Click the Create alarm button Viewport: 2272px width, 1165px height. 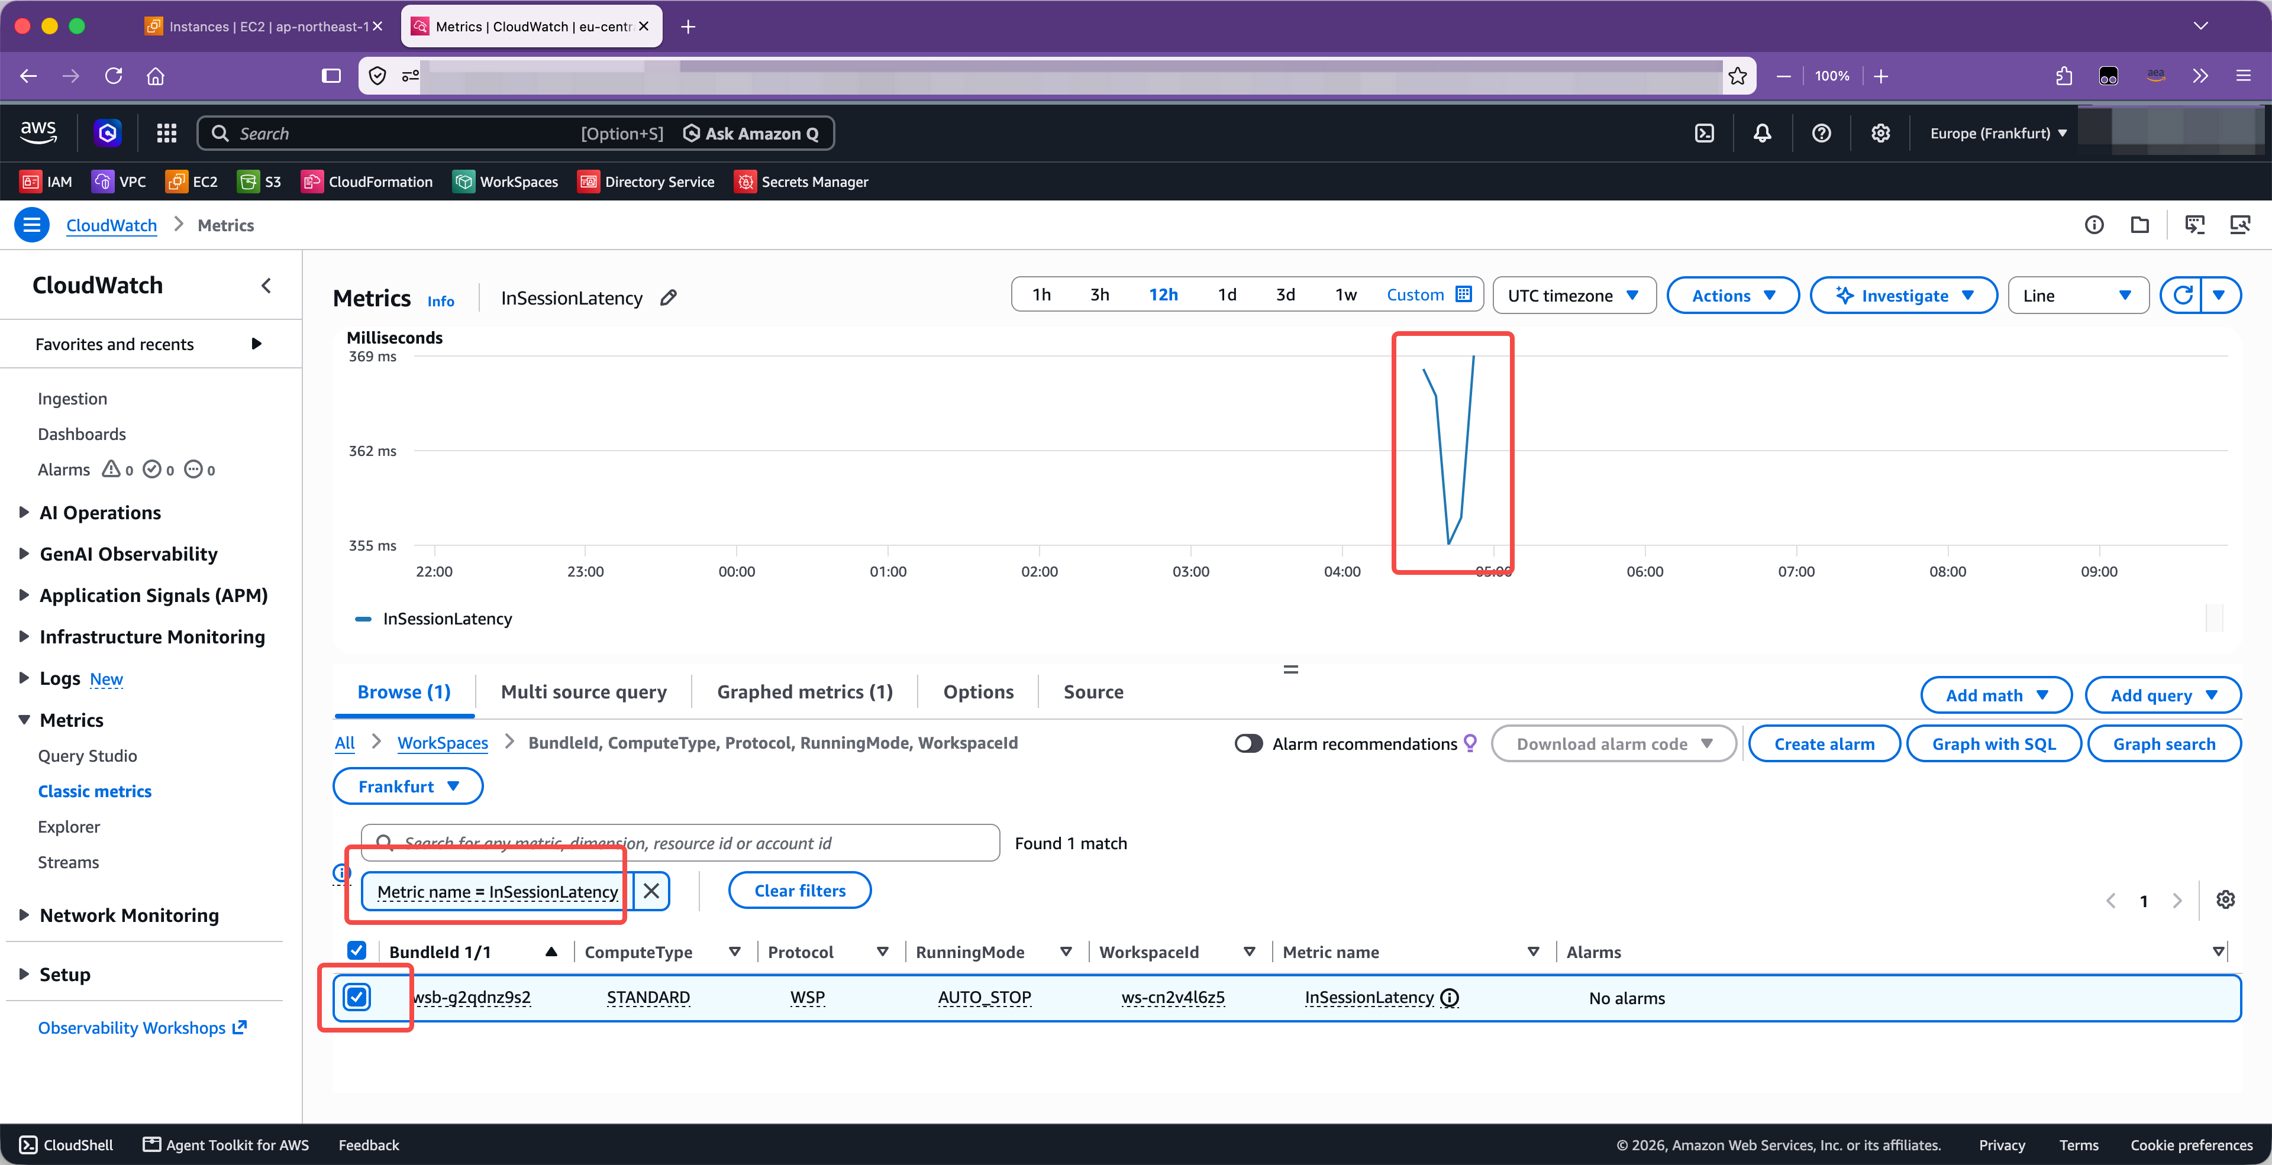1824,744
